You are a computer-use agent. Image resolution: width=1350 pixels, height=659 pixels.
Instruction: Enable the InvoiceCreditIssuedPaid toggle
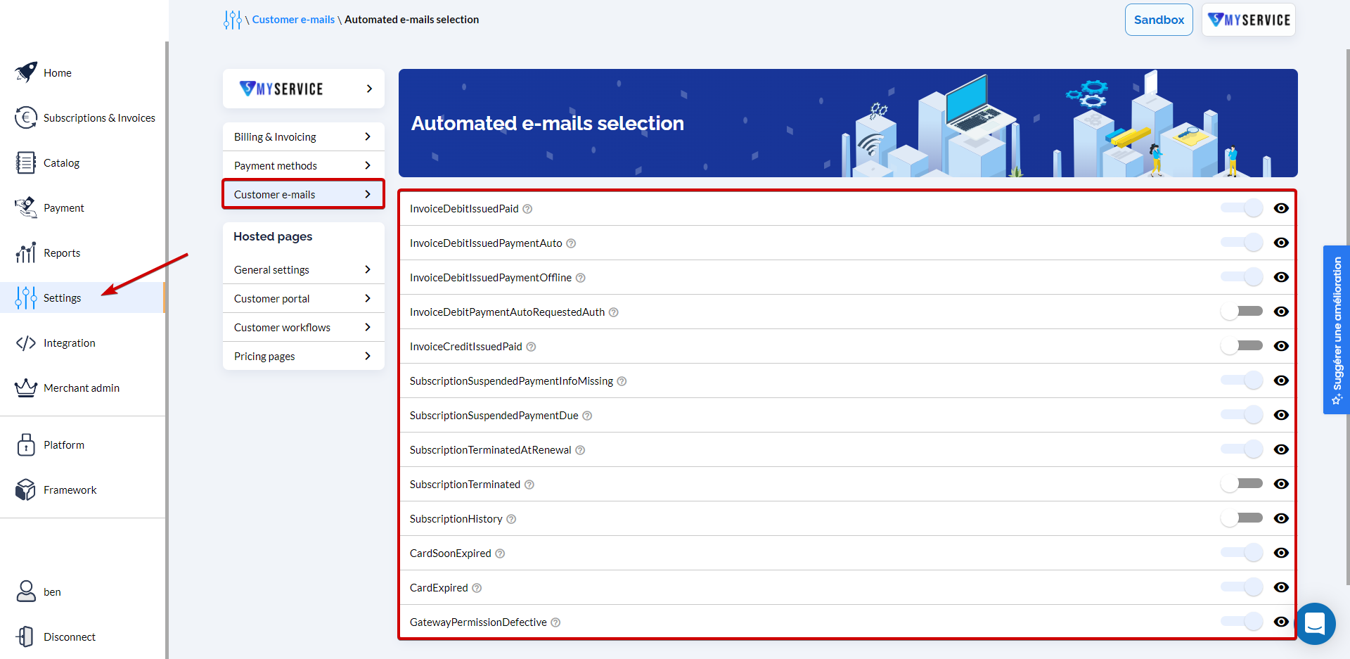[x=1242, y=346]
